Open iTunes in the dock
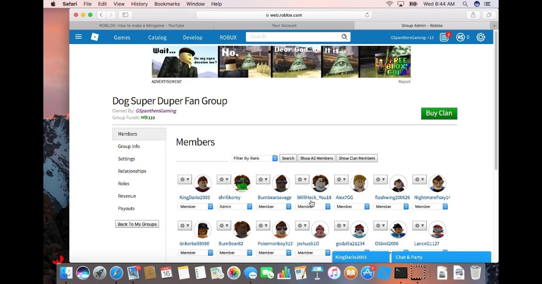 [334, 273]
